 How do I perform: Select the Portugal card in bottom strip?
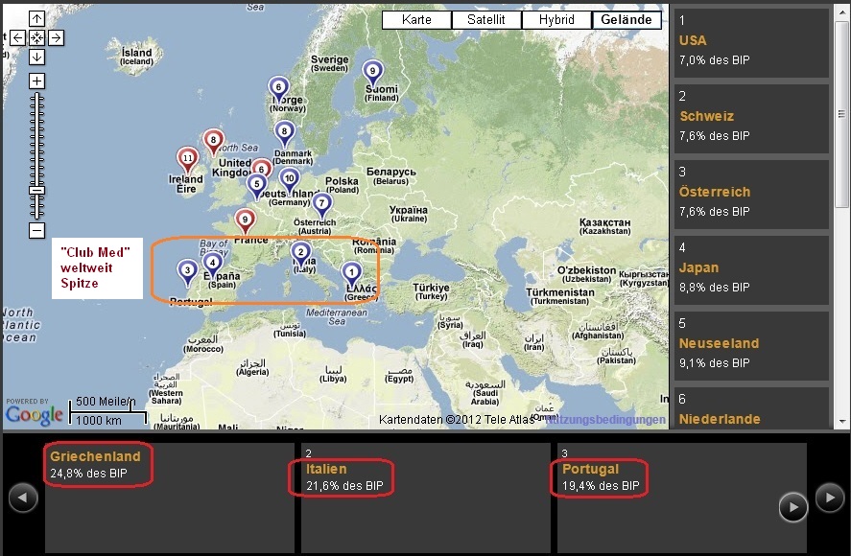click(x=682, y=498)
